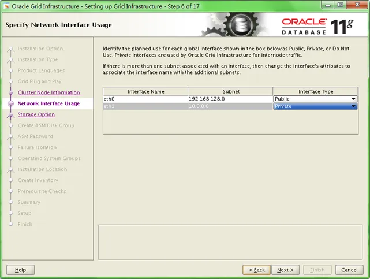Select the eth0 interface name cell
Screen dimensions: 370x279
[145, 99]
